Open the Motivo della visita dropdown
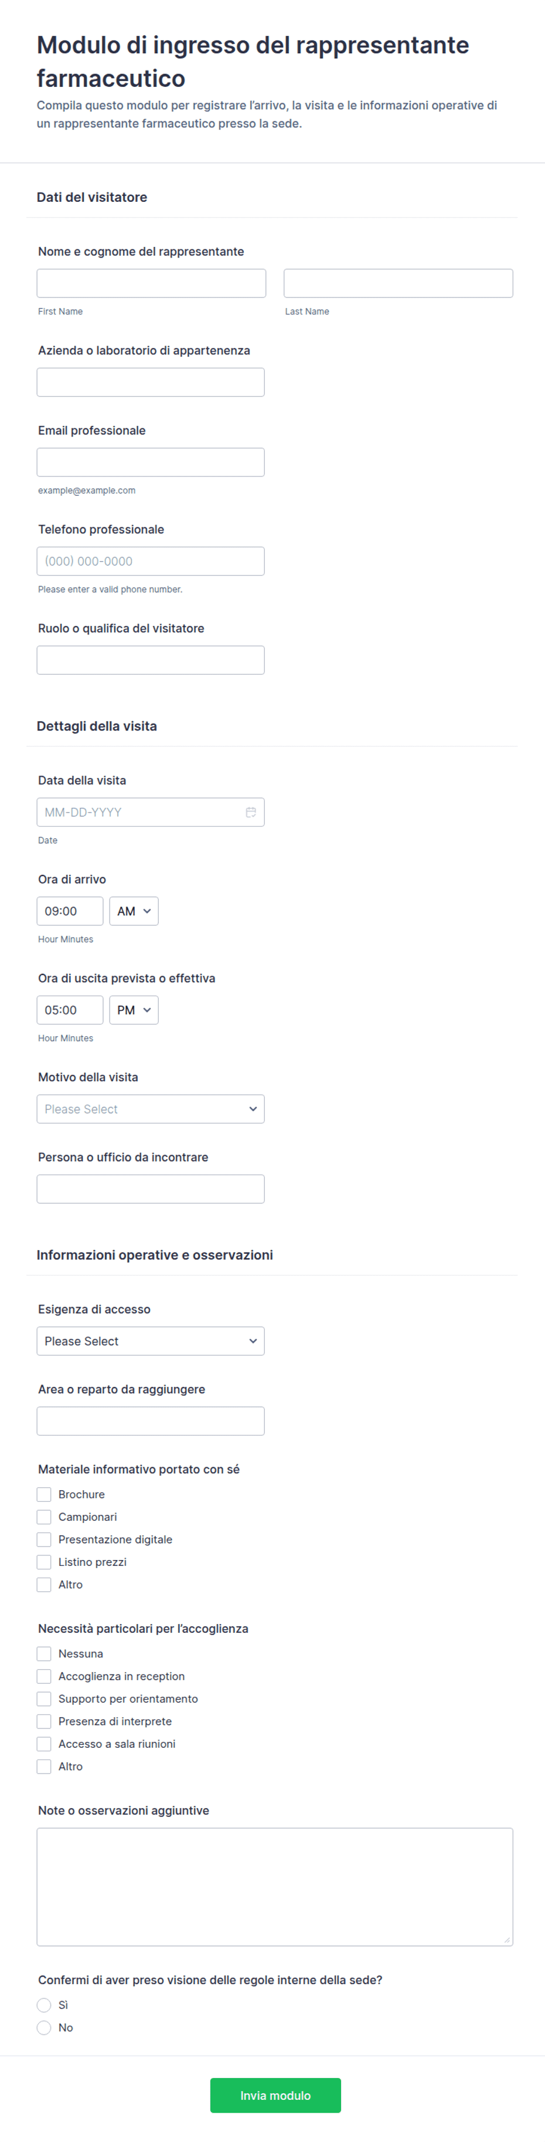The height and width of the screenshot is (2142, 545). (x=151, y=1109)
